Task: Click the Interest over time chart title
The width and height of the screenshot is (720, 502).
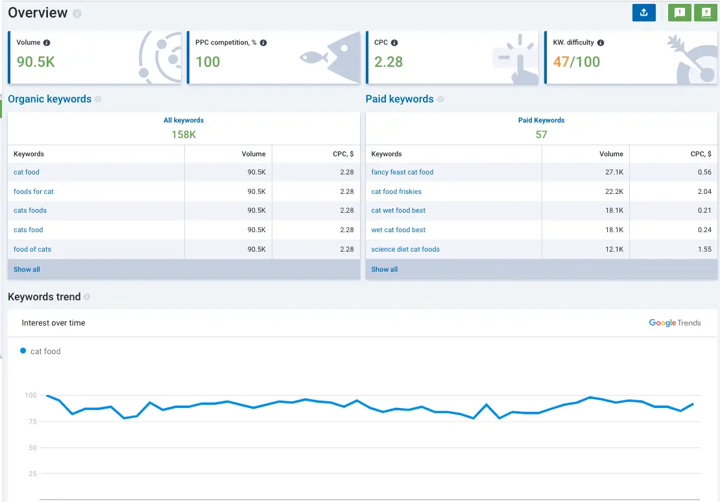Action: tap(53, 323)
